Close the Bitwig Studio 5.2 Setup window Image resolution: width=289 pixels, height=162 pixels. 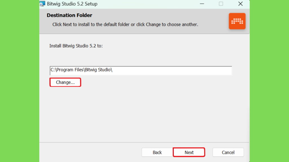[x=240, y=4]
